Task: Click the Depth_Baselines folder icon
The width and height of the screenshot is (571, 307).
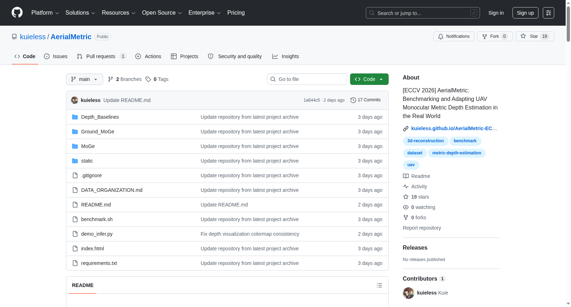Action: pyautogui.click(x=75, y=117)
